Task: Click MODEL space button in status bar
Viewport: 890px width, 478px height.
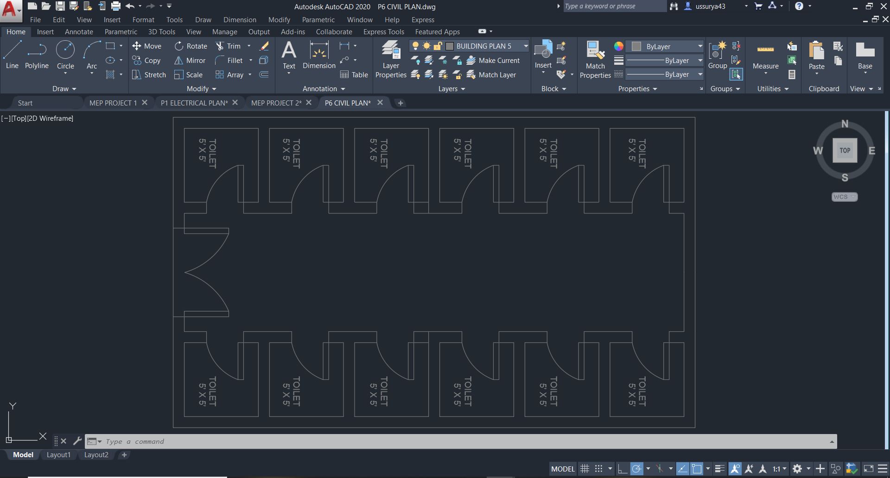Action: 563,469
